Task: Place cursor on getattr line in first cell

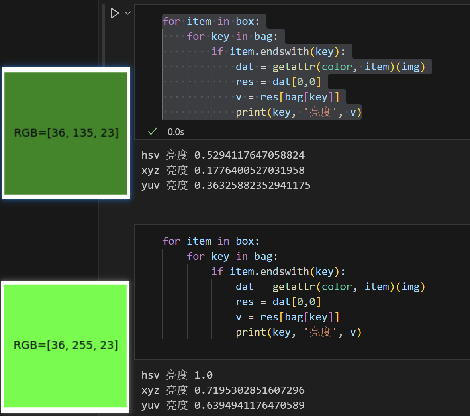Action: click(x=330, y=67)
